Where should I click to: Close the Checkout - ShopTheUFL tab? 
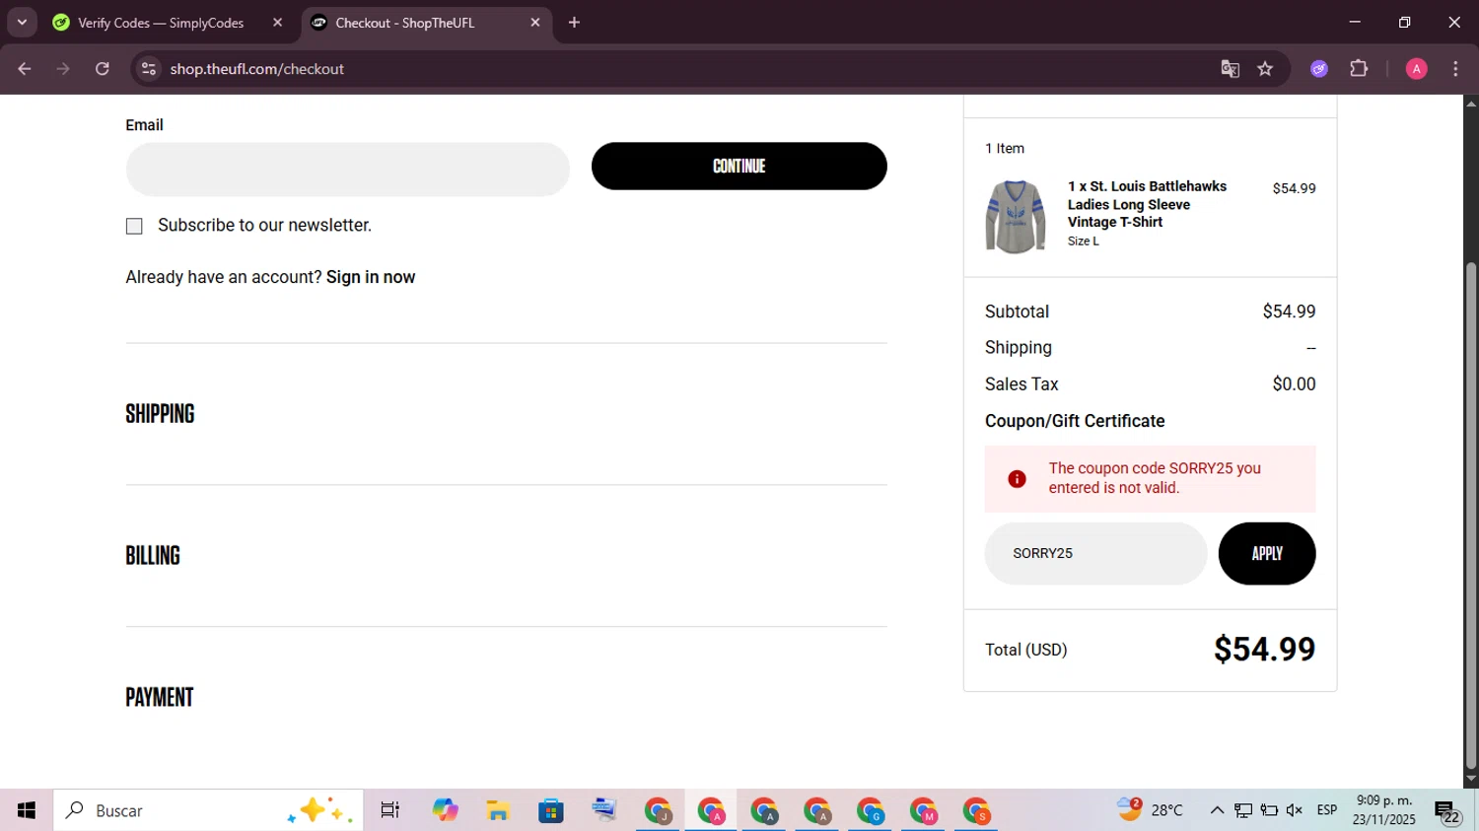[x=535, y=23]
